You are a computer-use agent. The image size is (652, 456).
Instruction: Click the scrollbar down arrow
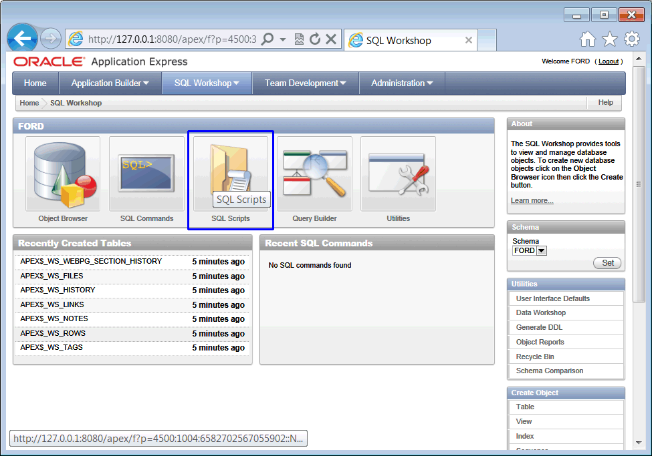639,443
